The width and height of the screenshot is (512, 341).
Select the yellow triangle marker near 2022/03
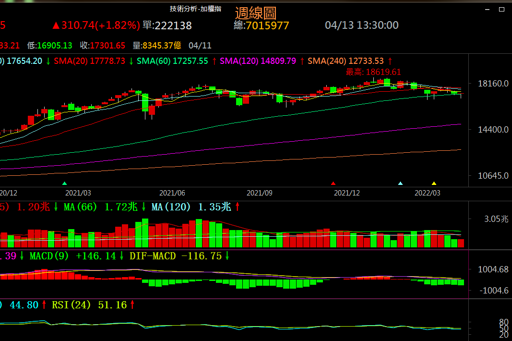tap(434, 183)
